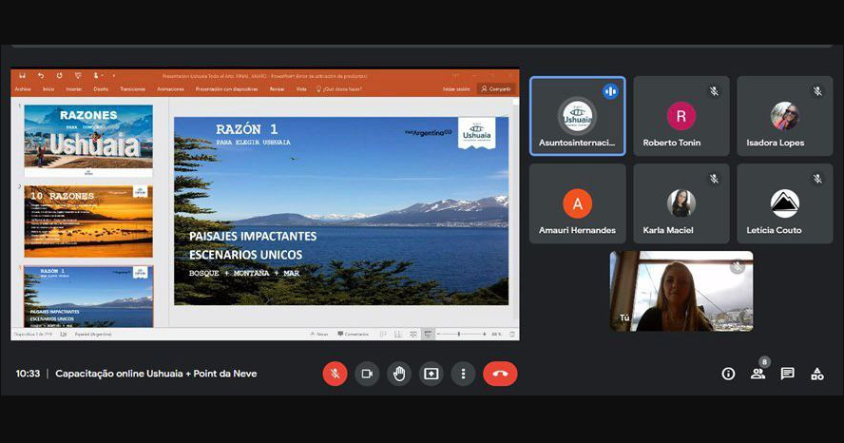Turn the camera on or off

[x=367, y=374]
